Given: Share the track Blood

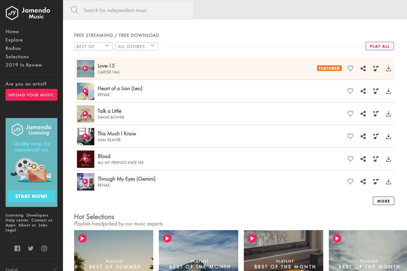Looking at the screenshot, I should point(363,159).
